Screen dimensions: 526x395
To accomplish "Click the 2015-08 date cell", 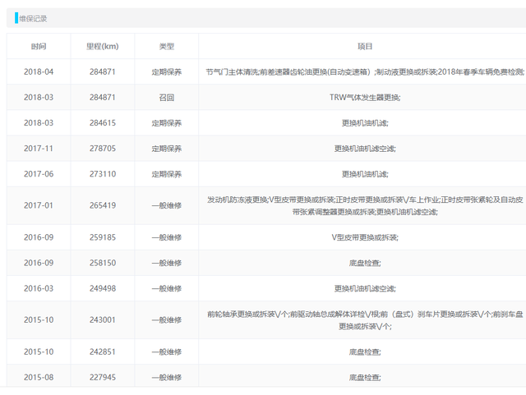I will click(39, 377).
